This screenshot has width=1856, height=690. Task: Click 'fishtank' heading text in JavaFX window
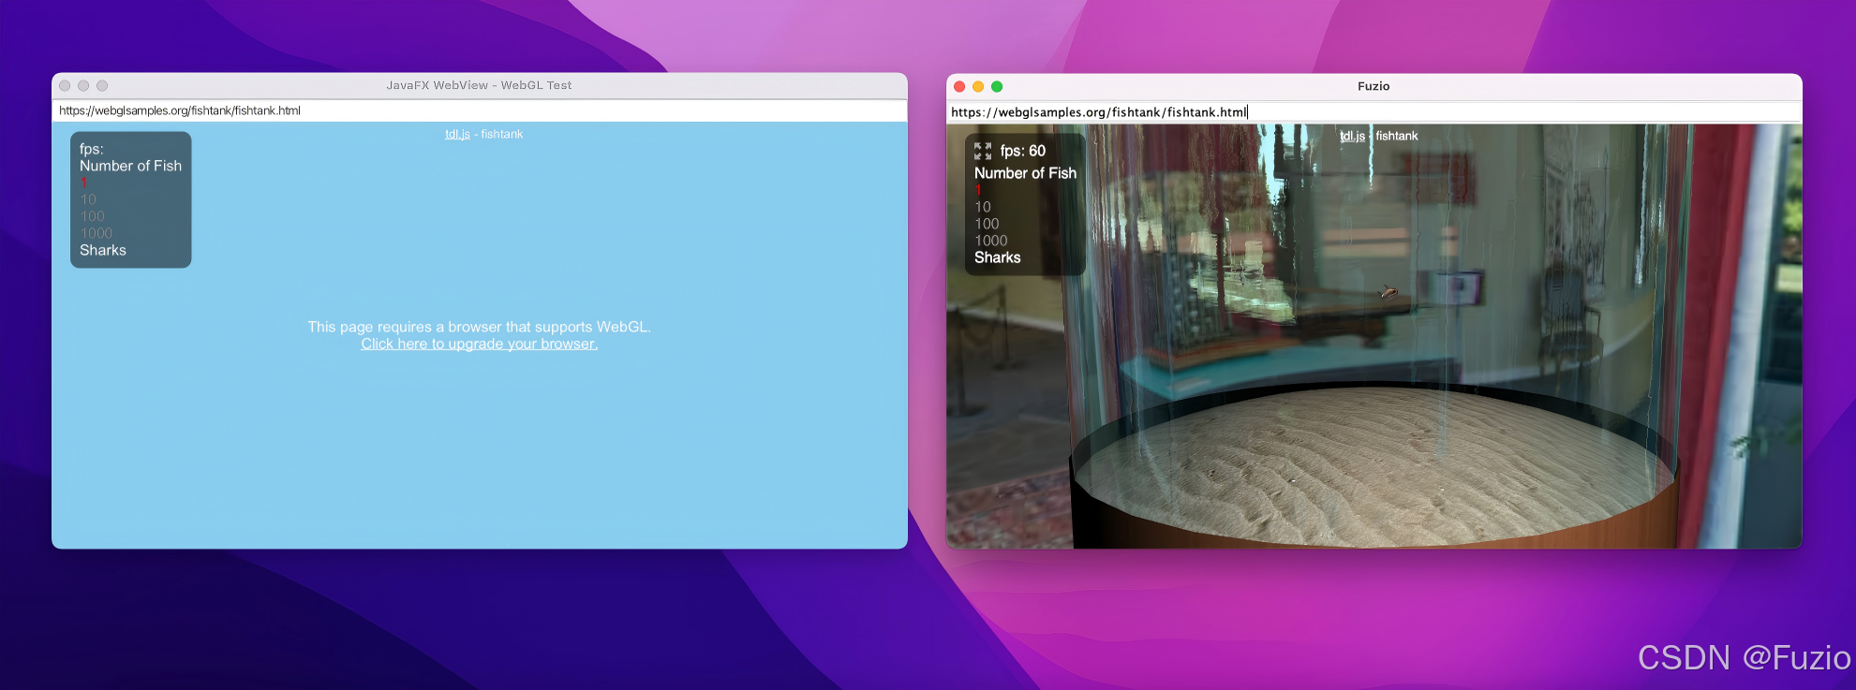point(502,135)
